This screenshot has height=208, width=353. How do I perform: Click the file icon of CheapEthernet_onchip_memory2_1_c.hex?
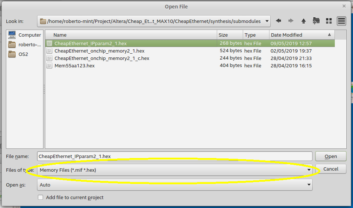[49, 58]
